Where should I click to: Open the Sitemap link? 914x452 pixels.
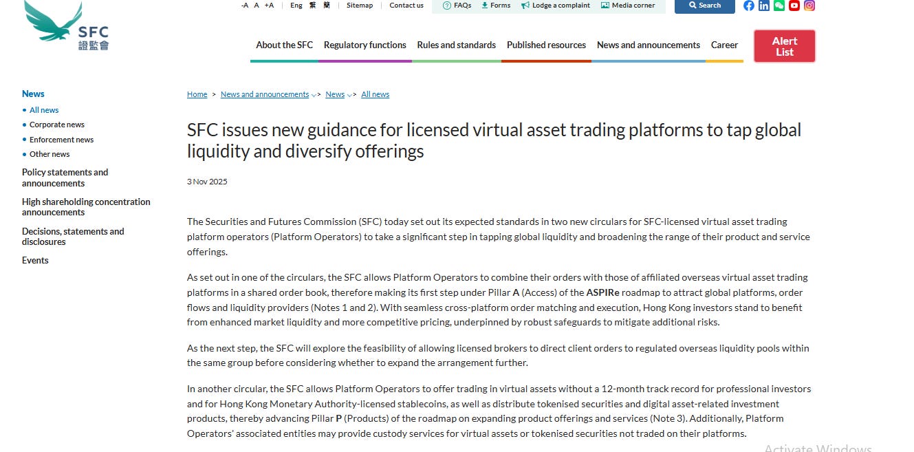pyautogui.click(x=360, y=5)
